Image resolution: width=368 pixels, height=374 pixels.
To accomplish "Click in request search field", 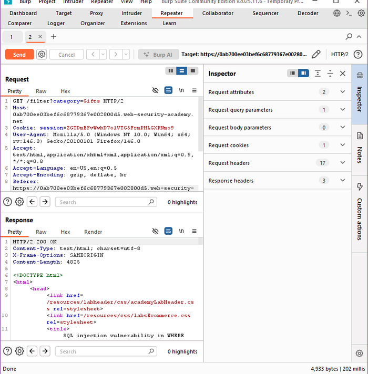I will (x=106, y=202).
